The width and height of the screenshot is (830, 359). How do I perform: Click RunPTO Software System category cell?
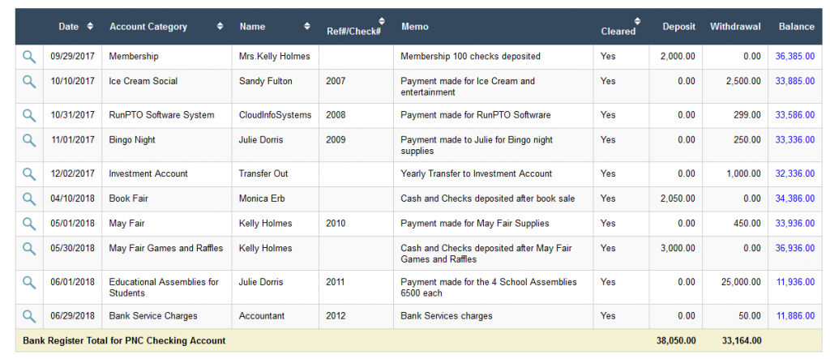(x=161, y=115)
